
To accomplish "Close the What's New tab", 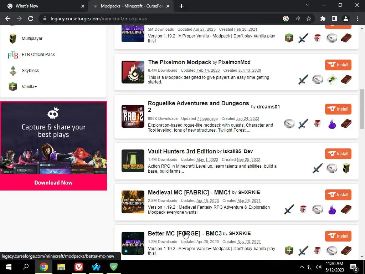I will click(x=83, y=6).
